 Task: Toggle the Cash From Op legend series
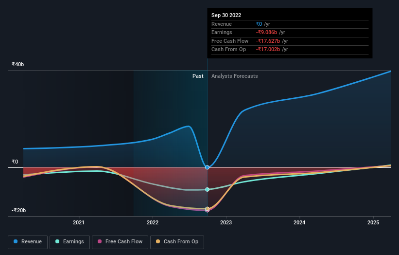click(x=177, y=242)
